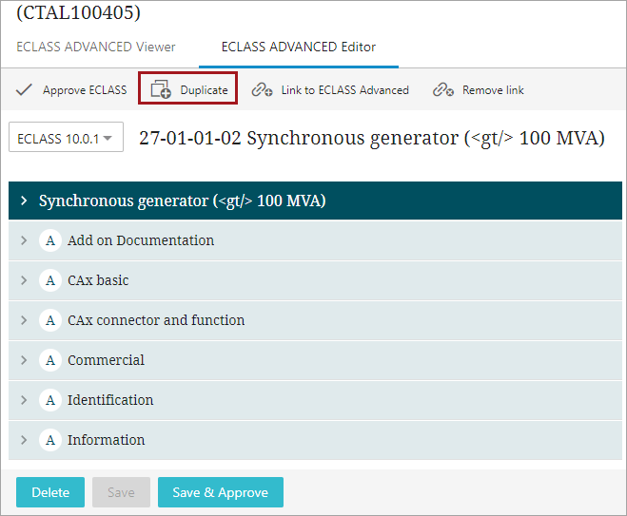Switch to ECLASS ADVANCED Viewer tab
Viewport: 627px width, 516px height.
pyautogui.click(x=95, y=48)
